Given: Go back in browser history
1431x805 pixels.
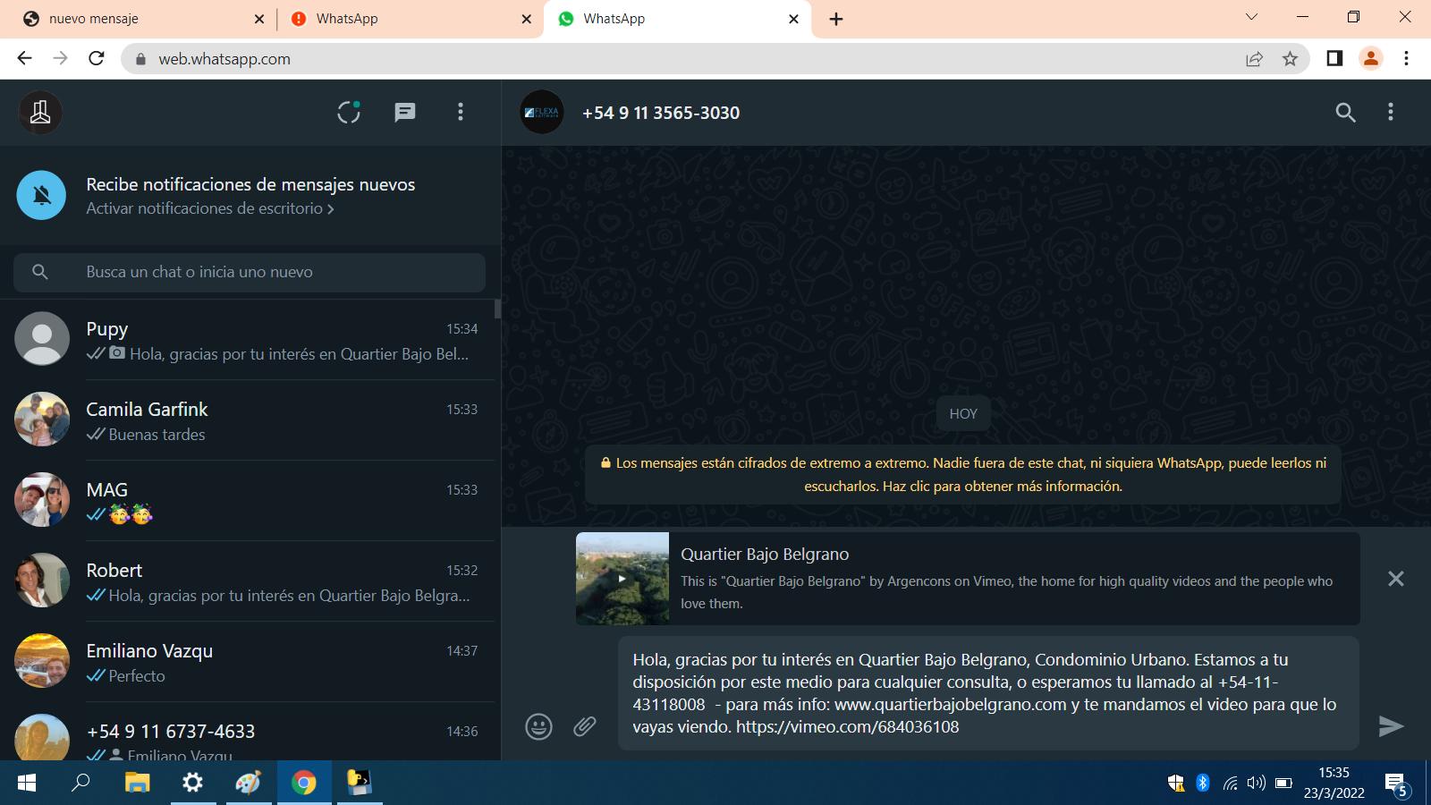Looking at the screenshot, I should 24,58.
